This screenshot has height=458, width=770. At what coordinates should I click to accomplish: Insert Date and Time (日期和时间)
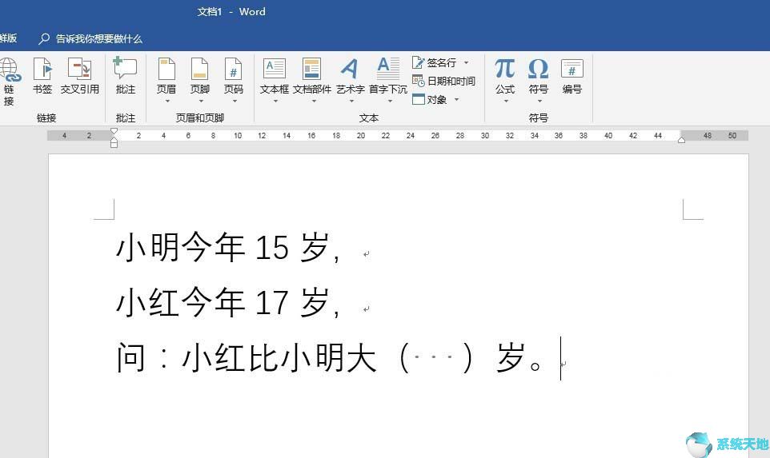click(444, 81)
